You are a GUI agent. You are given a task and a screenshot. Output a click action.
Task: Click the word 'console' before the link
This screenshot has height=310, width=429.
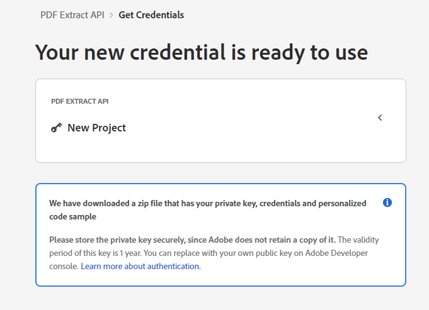tap(63, 267)
